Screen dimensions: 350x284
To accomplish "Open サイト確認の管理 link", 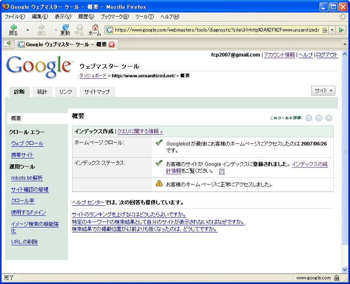I will click(x=30, y=189).
